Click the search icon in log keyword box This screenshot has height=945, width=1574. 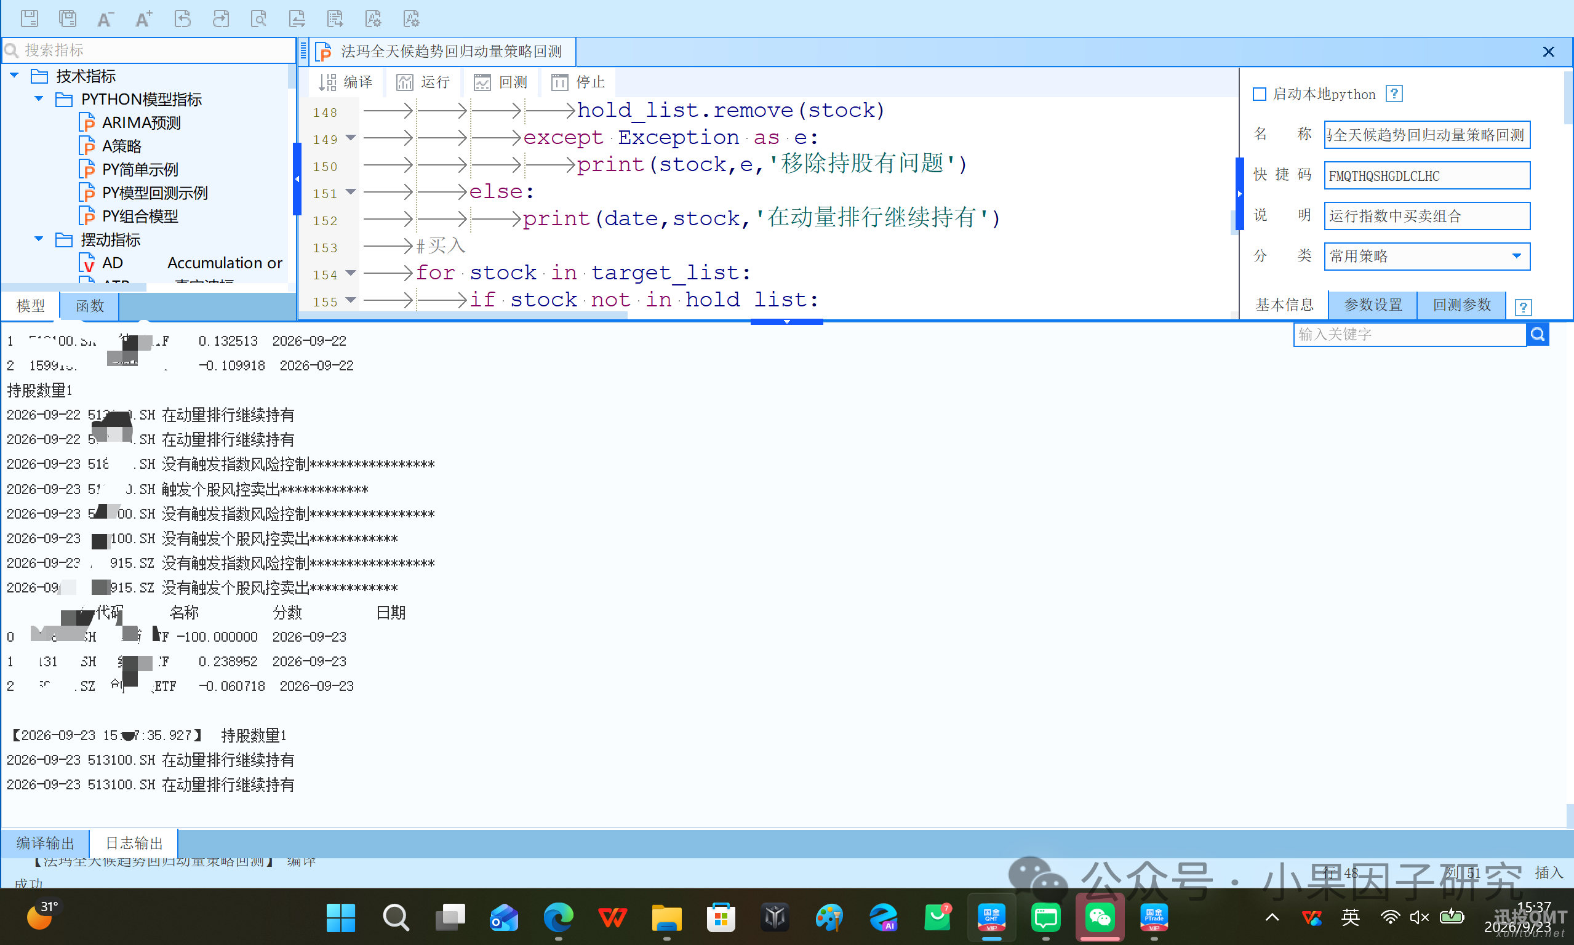1537,334
